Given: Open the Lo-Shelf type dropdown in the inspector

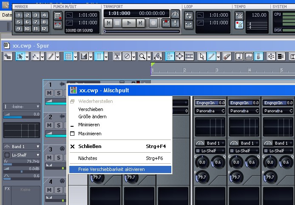Looking at the screenshot, I should (x=26, y=155).
